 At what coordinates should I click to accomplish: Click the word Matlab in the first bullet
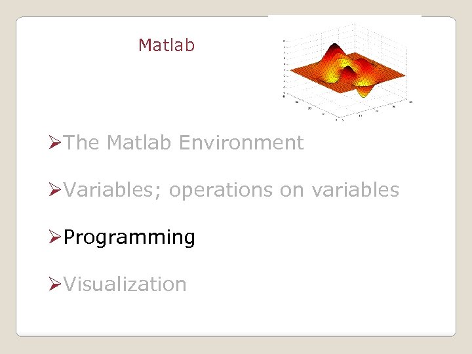point(139,143)
